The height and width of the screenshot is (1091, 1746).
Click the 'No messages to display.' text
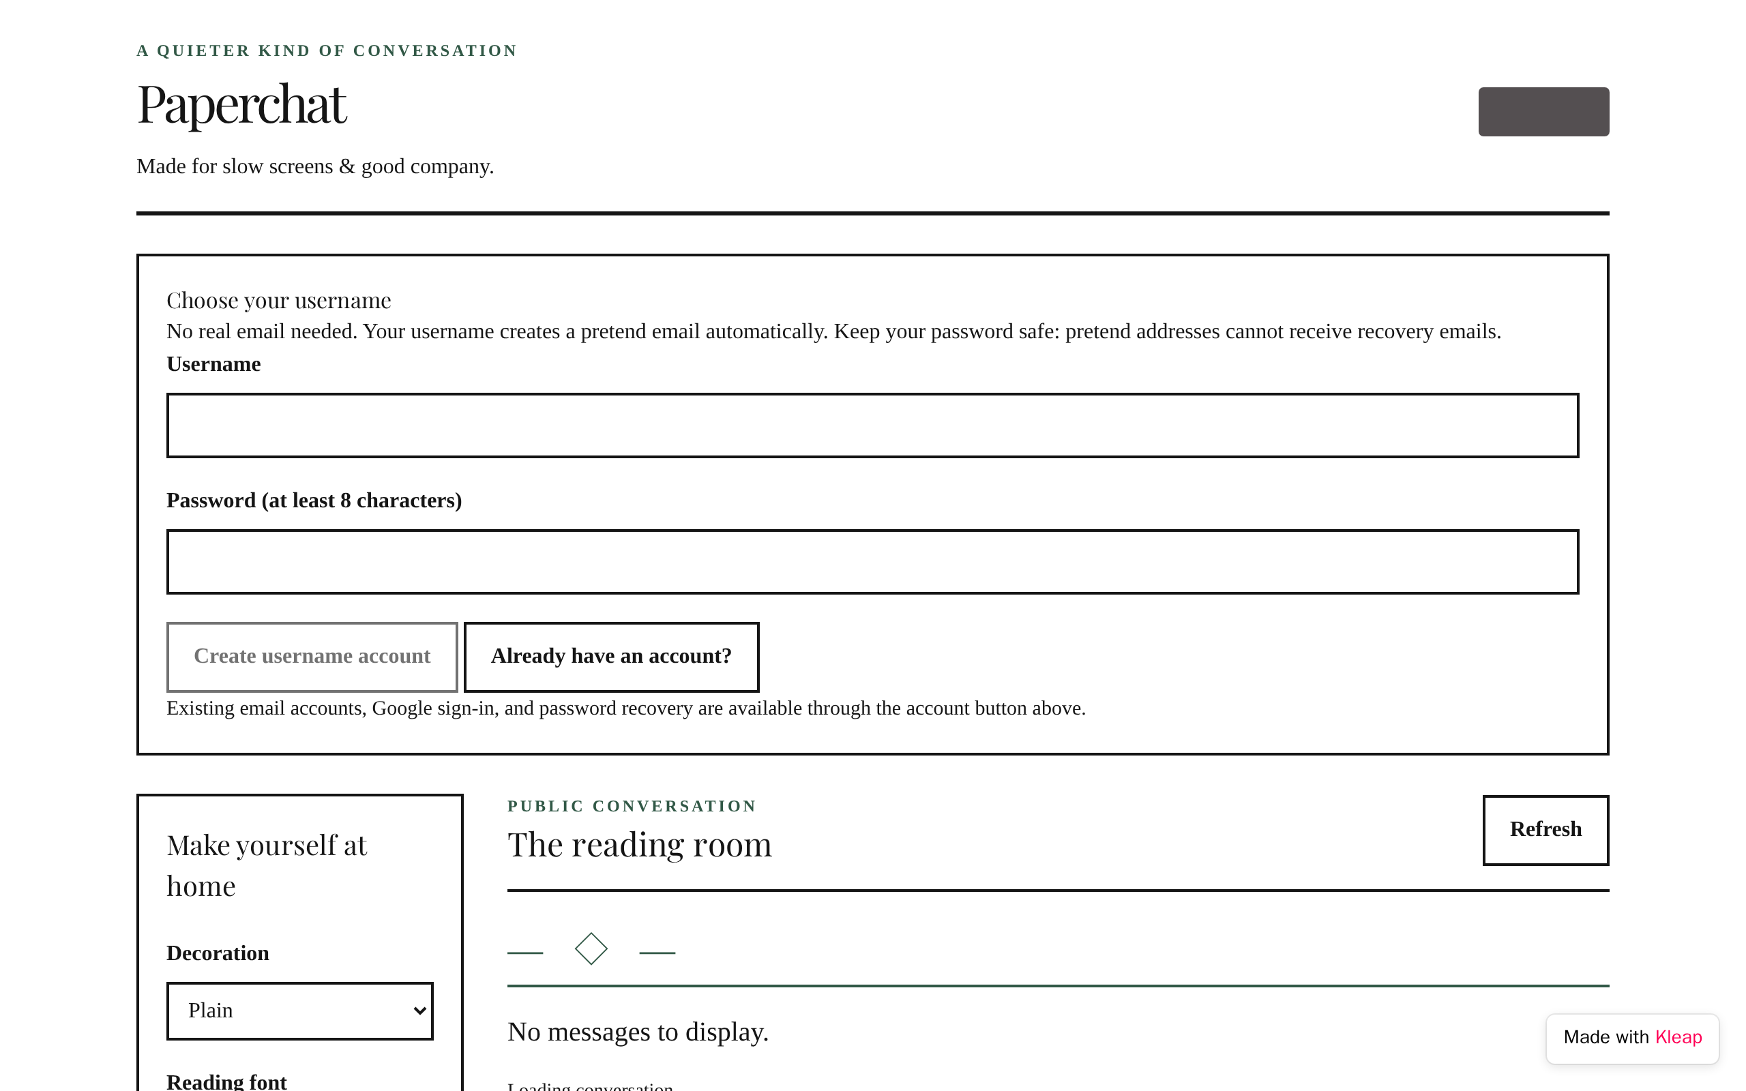[638, 1032]
